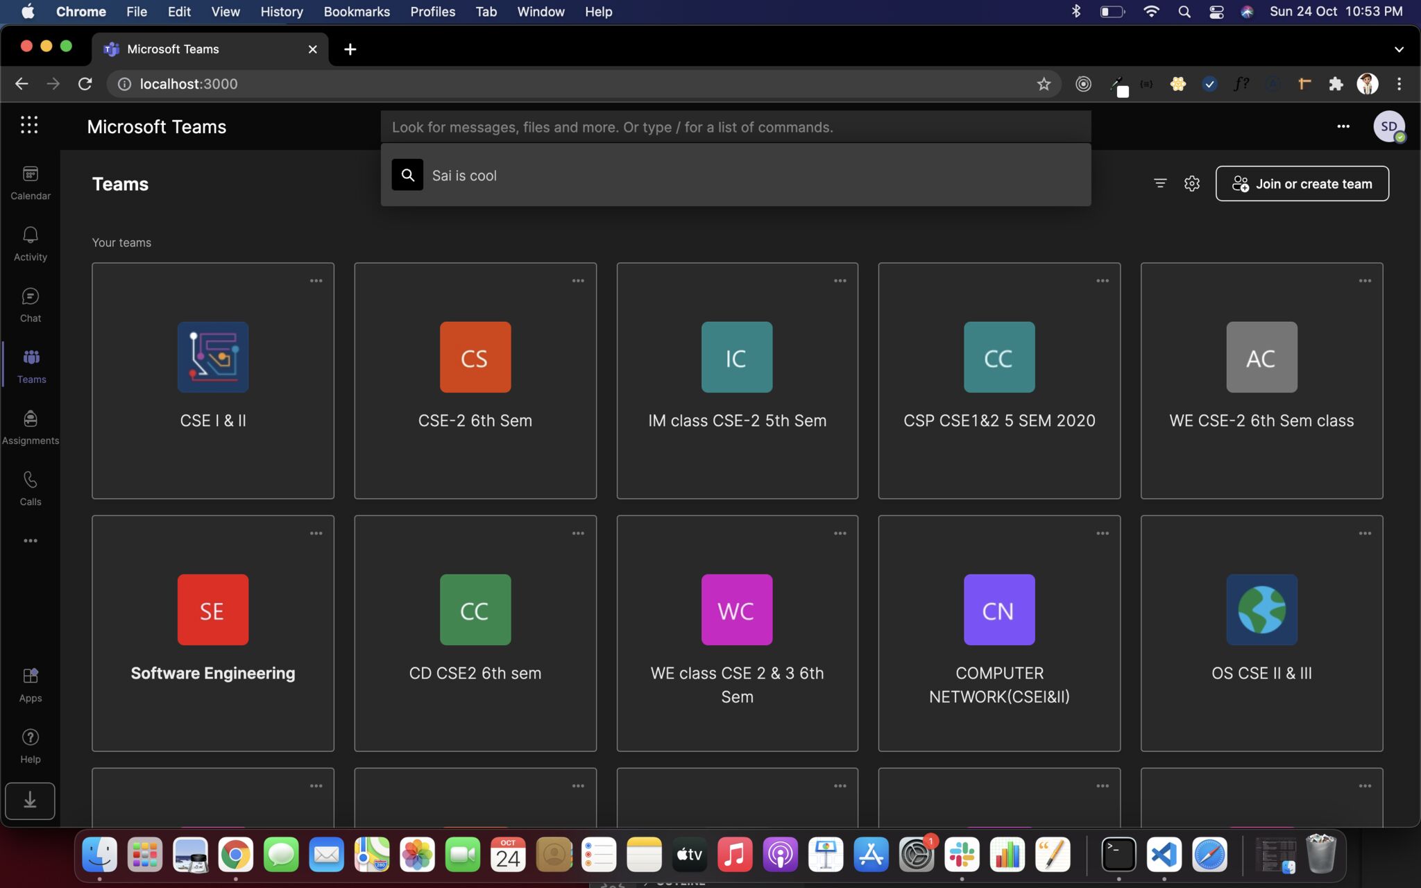Open more options on Software Engineering card
Image resolution: width=1421 pixels, height=888 pixels.
316,533
